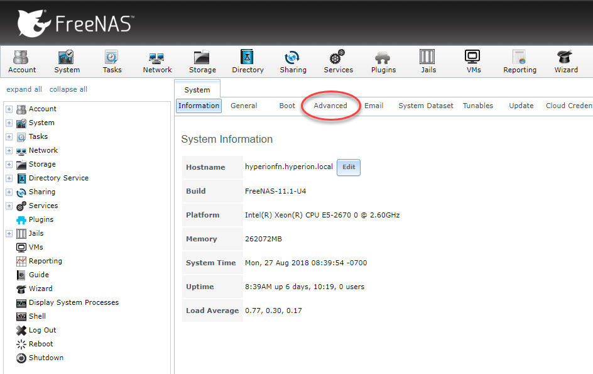Viewport: 593px width, 374px height.
Task: Select the Information tab
Action: point(199,106)
